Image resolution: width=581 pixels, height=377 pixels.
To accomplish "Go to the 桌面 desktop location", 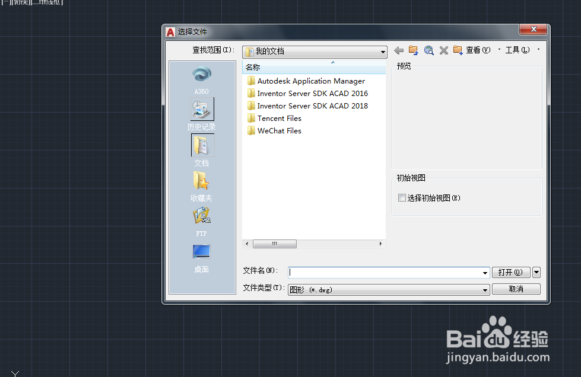I will pyautogui.click(x=202, y=258).
